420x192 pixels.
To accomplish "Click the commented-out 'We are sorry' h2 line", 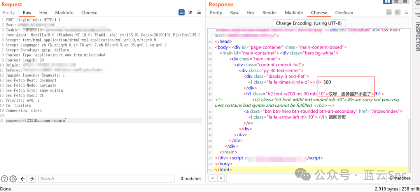I will click(x=307, y=103).
